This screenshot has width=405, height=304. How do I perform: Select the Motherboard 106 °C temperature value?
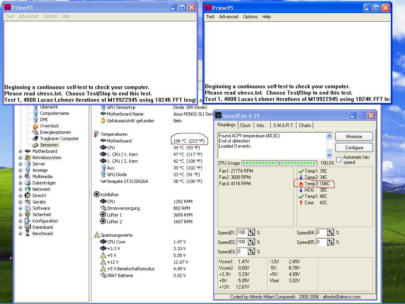click(189, 141)
